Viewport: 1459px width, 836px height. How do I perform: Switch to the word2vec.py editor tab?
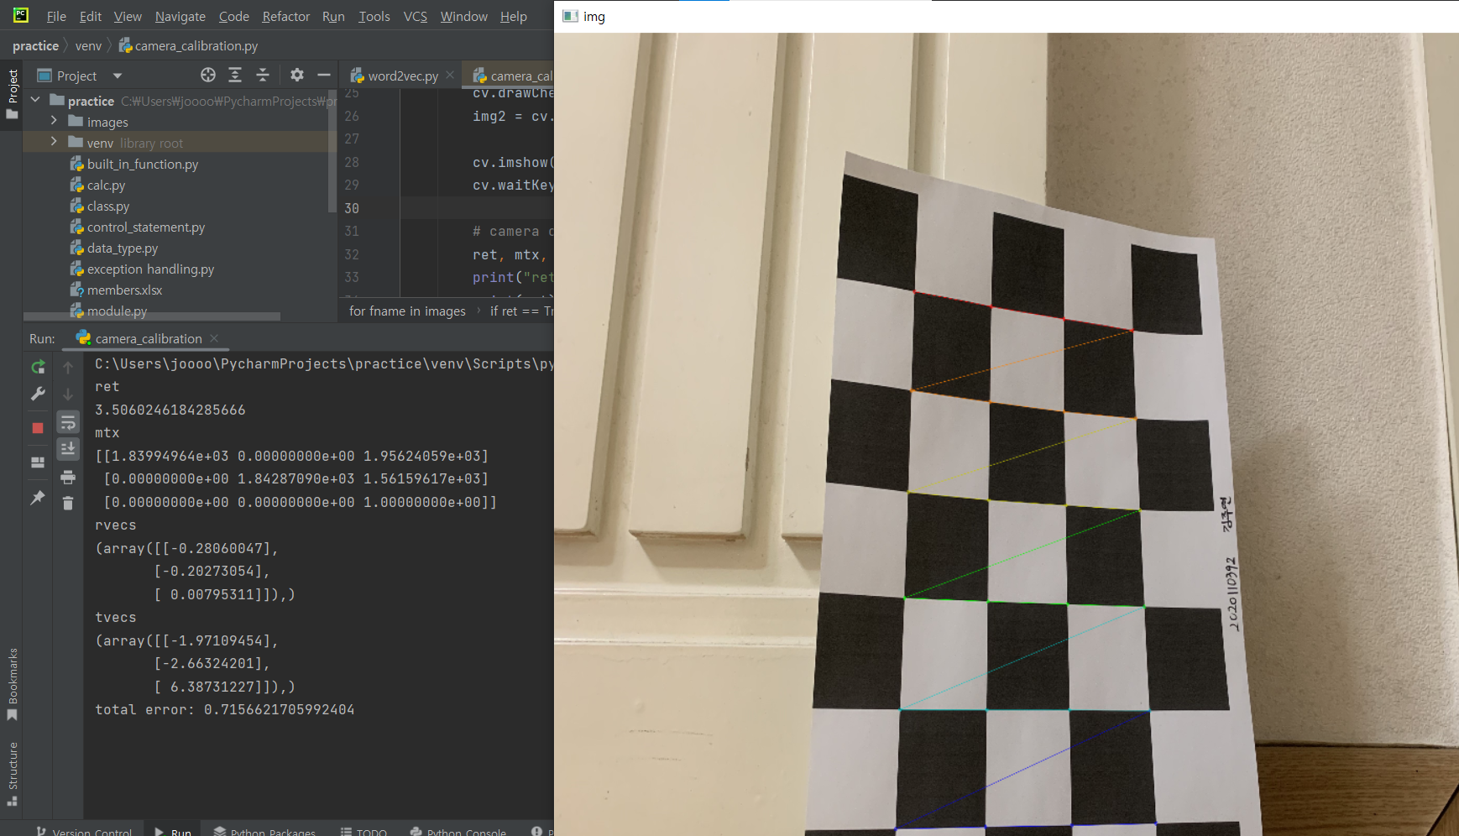click(x=400, y=75)
